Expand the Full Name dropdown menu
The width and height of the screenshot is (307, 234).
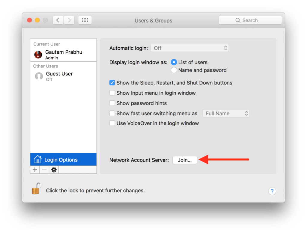[226, 113]
